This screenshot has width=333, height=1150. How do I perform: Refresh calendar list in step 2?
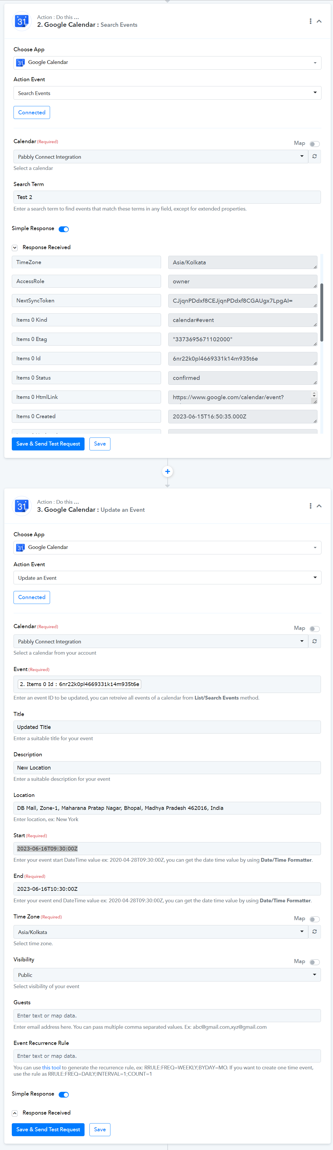[314, 157]
